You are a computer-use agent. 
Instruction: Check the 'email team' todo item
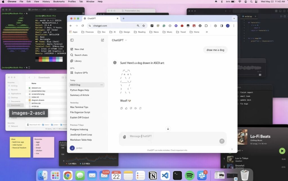coord(238,96)
